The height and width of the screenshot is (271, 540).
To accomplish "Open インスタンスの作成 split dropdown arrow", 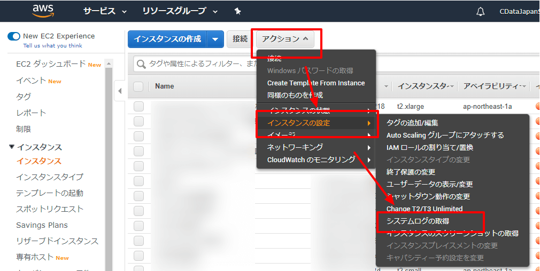I will pos(215,39).
